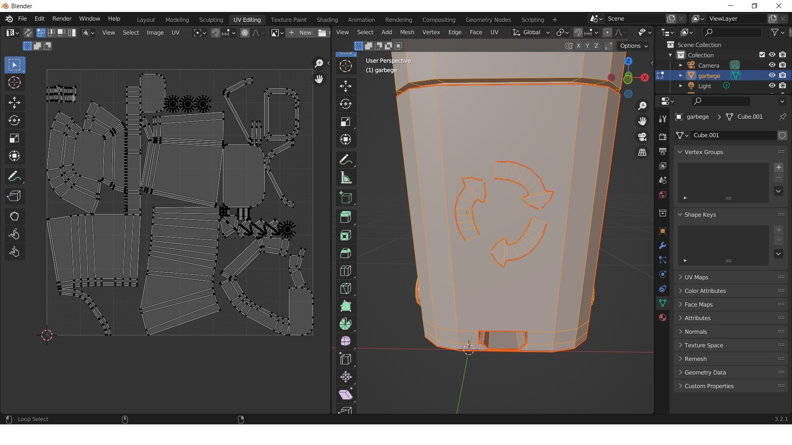Image resolution: width=792 pixels, height=445 pixels.
Task: Switch to the Texture Paint workspace tab
Action: point(289,19)
